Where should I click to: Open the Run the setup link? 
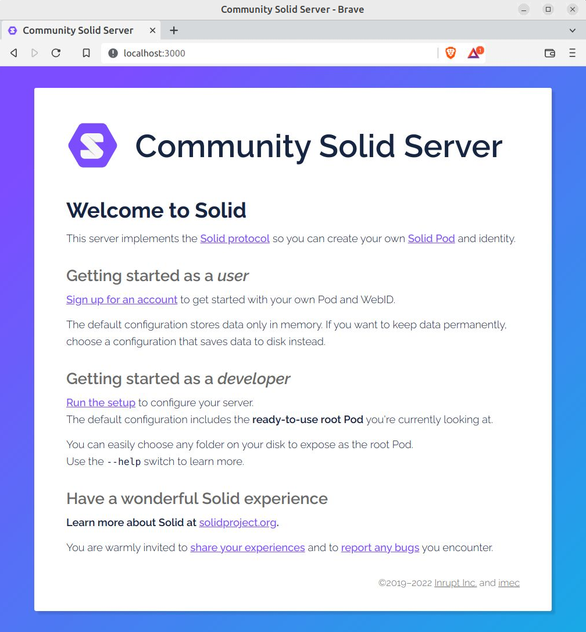pyautogui.click(x=101, y=403)
